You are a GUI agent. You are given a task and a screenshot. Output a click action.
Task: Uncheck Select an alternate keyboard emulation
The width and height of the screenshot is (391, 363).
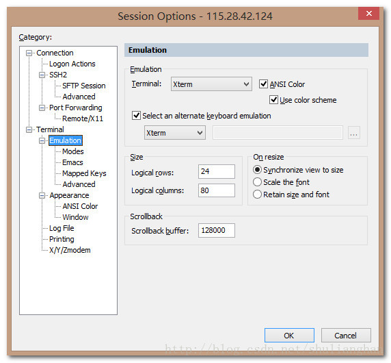tap(136, 116)
